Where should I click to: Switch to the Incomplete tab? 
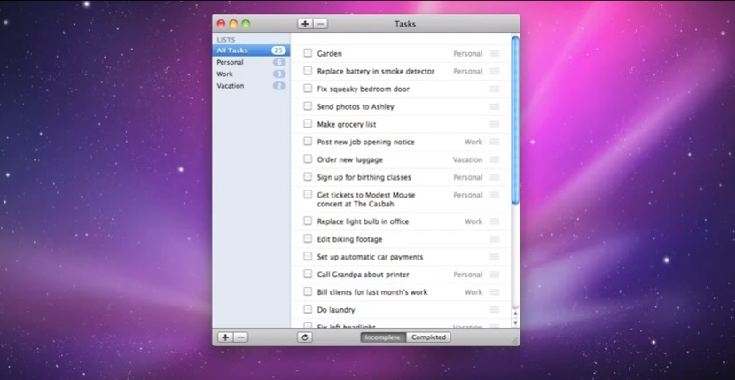383,337
